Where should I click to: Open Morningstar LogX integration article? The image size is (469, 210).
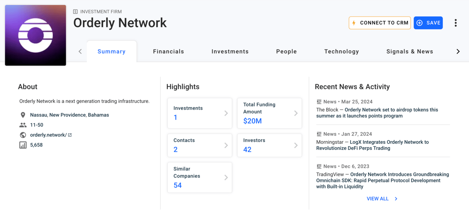click(x=372, y=145)
